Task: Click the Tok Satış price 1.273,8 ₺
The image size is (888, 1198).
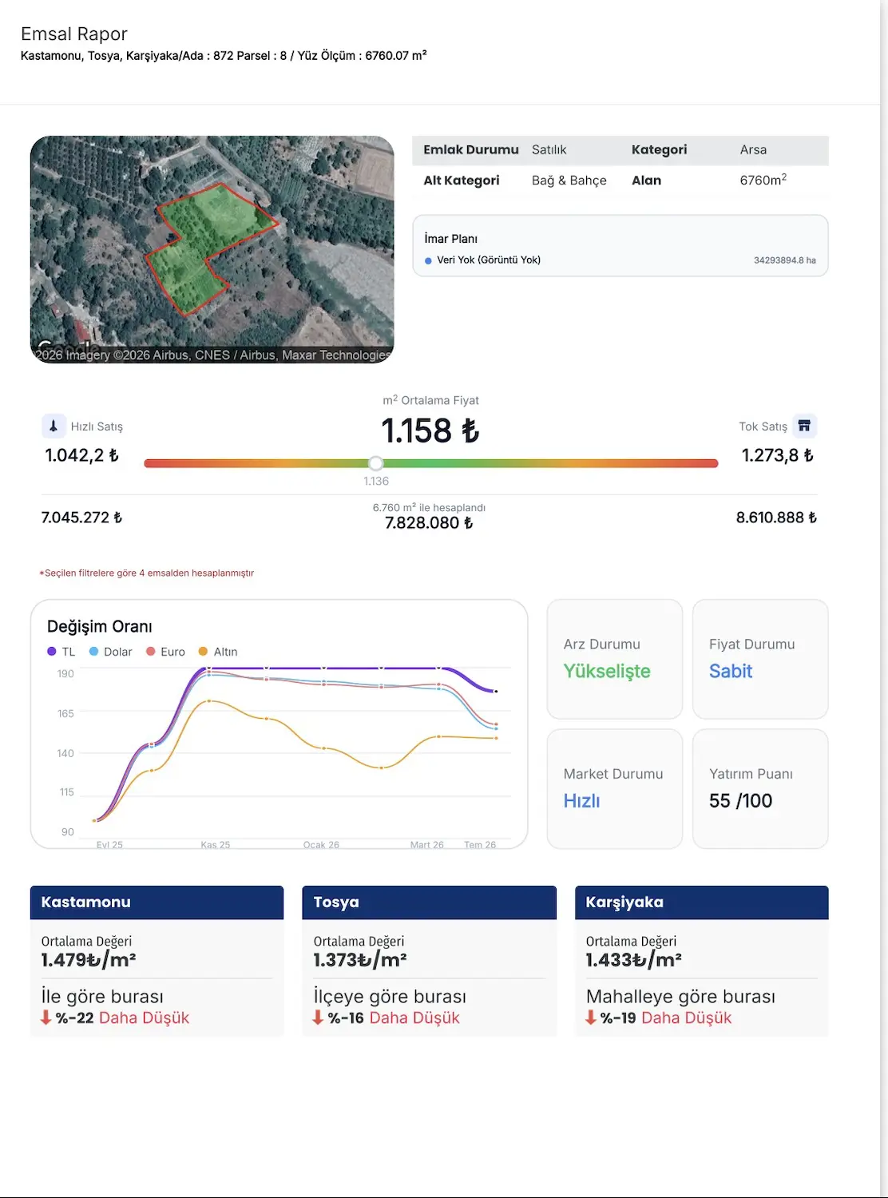Action: (778, 455)
